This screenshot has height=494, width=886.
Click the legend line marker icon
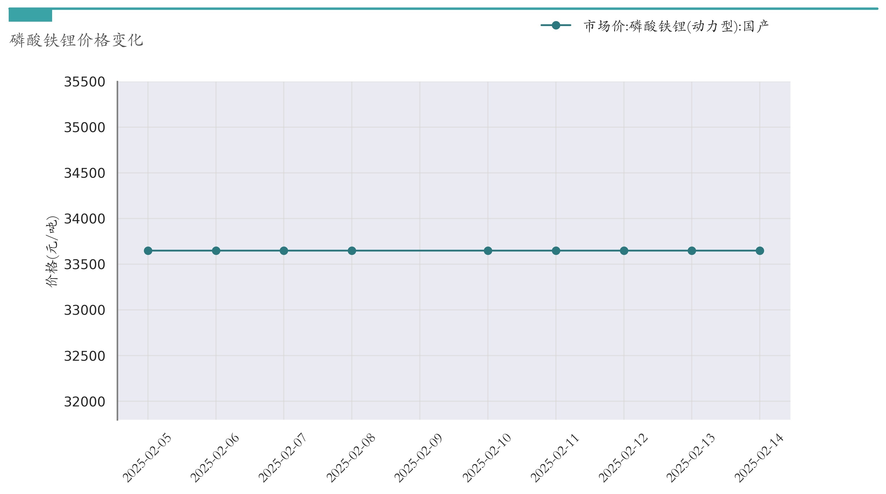tap(556, 25)
